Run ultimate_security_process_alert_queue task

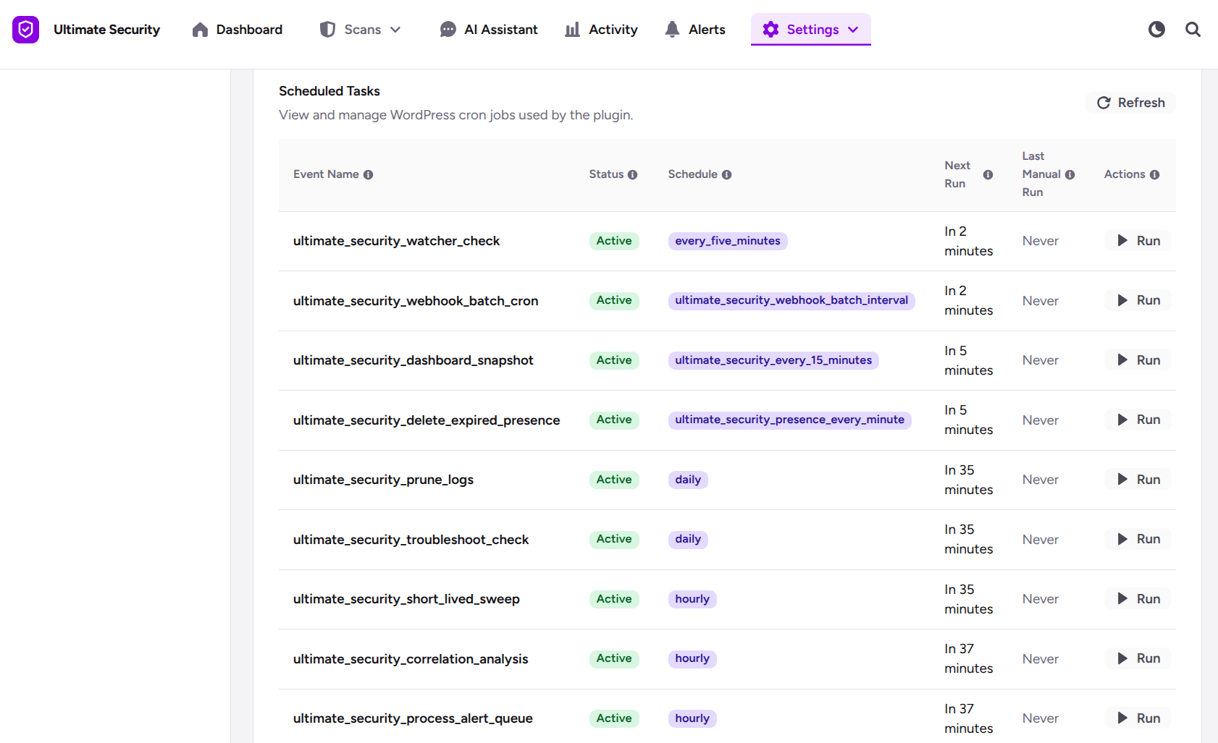(x=1138, y=718)
